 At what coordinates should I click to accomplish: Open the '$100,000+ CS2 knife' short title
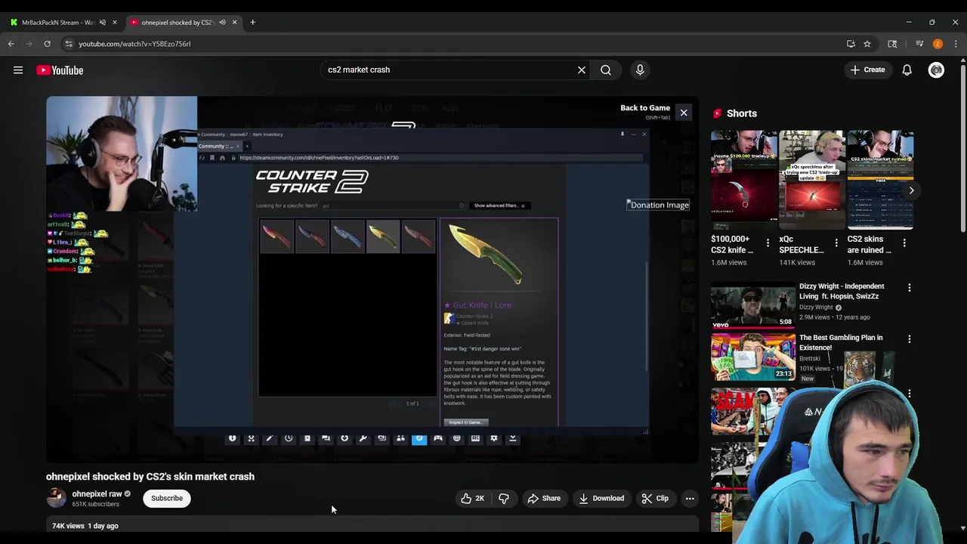(732, 244)
